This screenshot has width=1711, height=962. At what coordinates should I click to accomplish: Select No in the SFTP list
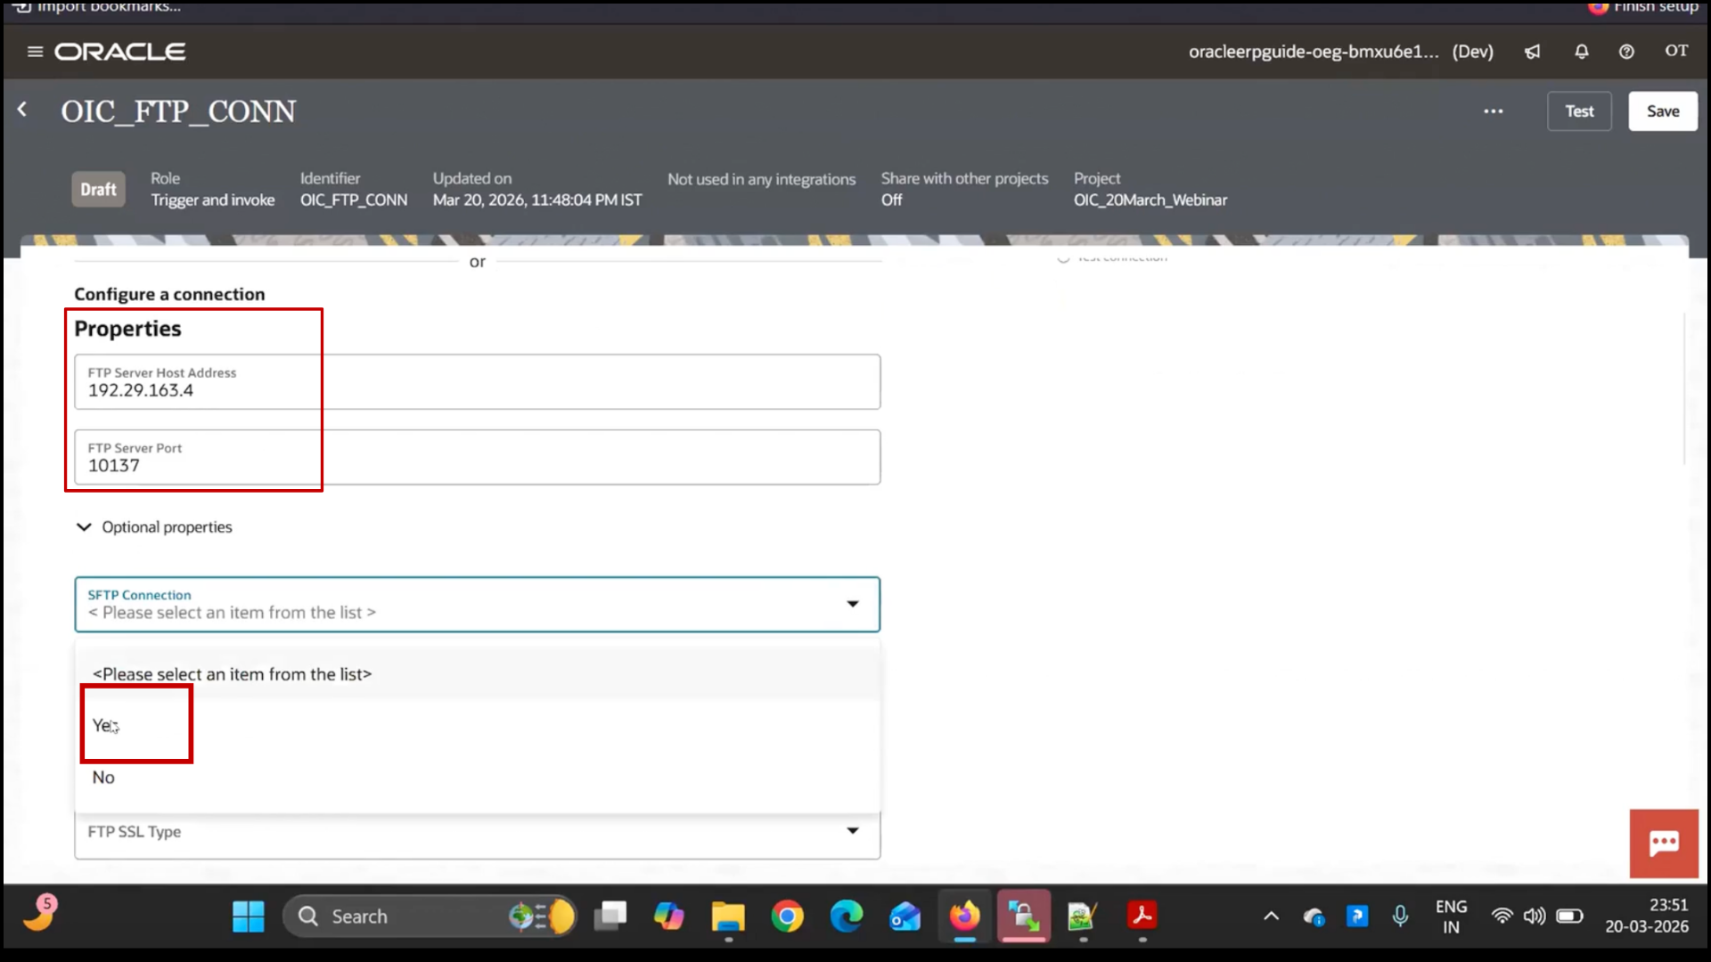[477, 777]
